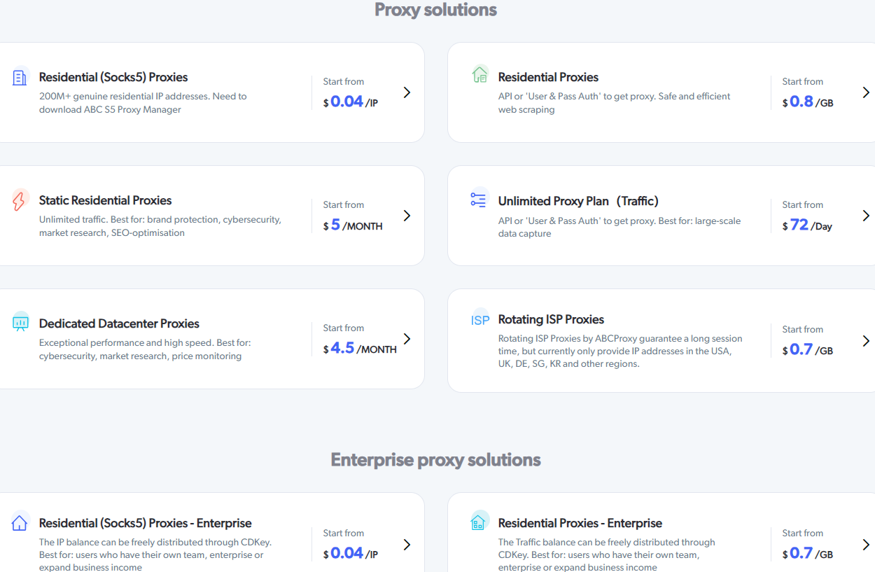Expand the Residential (Socks5) Proxies card arrow

(407, 92)
